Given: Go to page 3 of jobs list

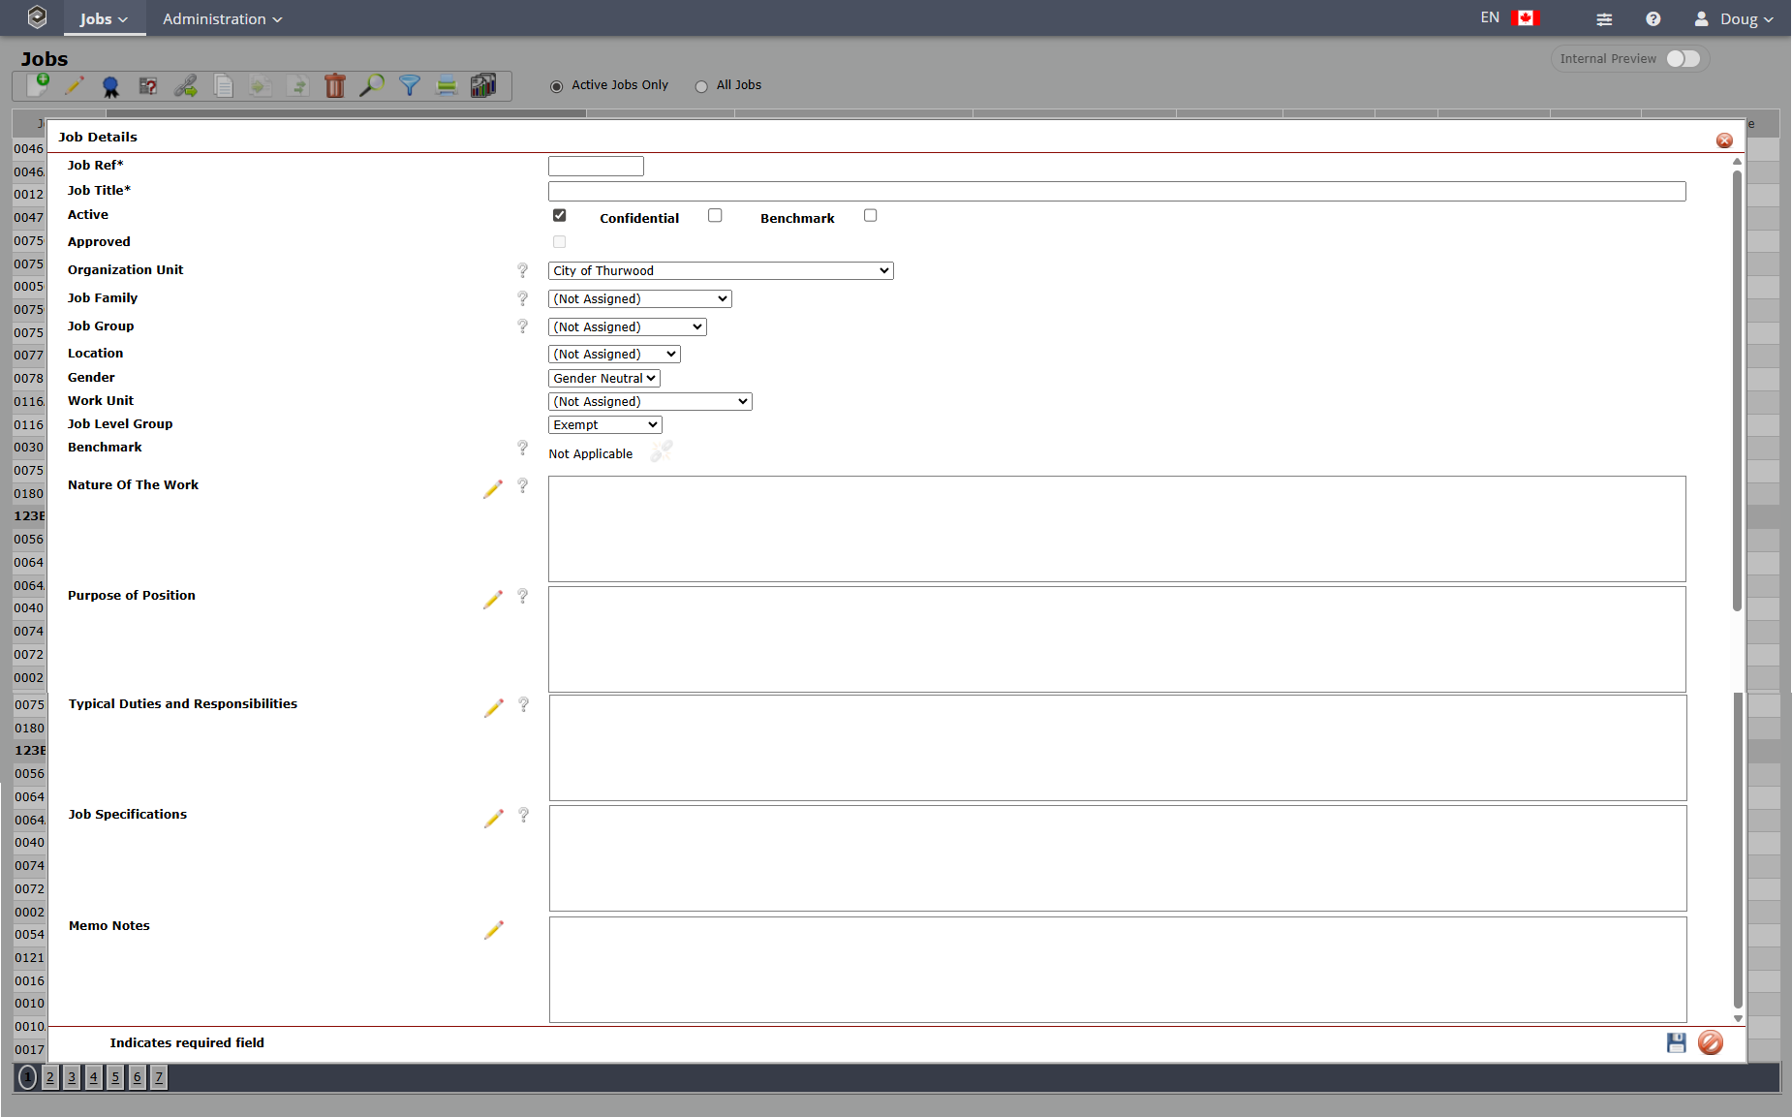Looking at the screenshot, I should tap(72, 1077).
